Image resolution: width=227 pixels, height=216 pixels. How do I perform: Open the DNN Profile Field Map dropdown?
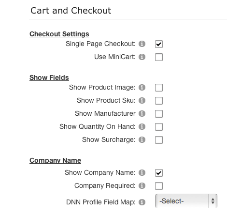pos(186,201)
